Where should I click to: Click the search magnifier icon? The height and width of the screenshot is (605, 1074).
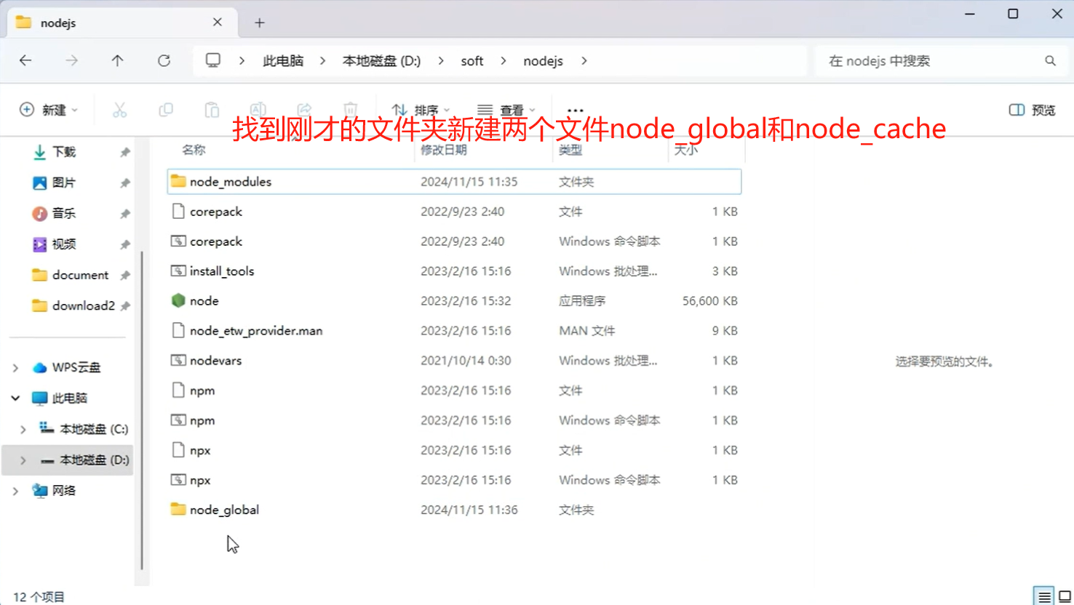click(x=1050, y=61)
